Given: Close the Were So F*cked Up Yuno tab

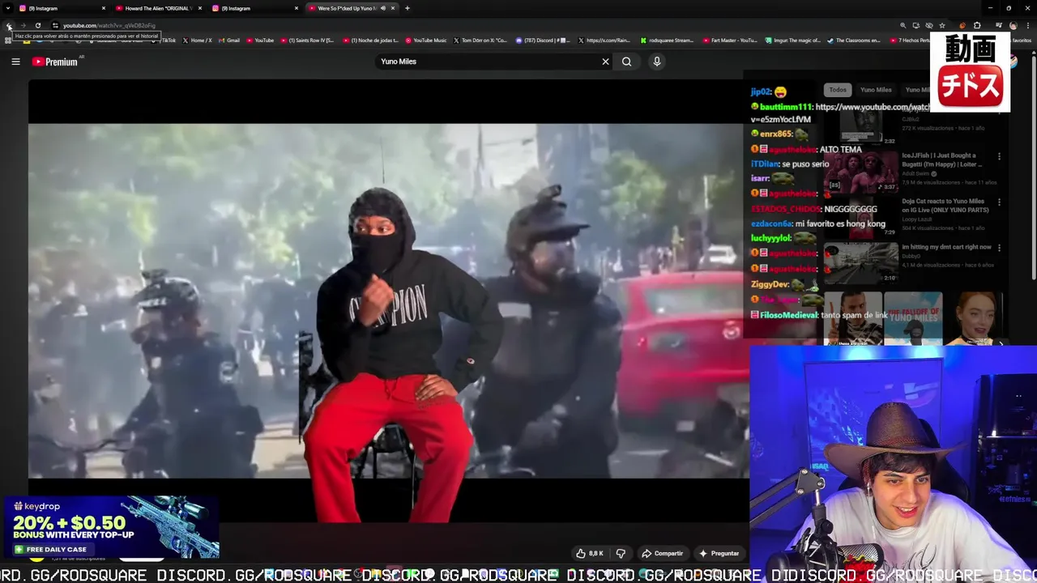Looking at the screenshot, I should (393, 8).
